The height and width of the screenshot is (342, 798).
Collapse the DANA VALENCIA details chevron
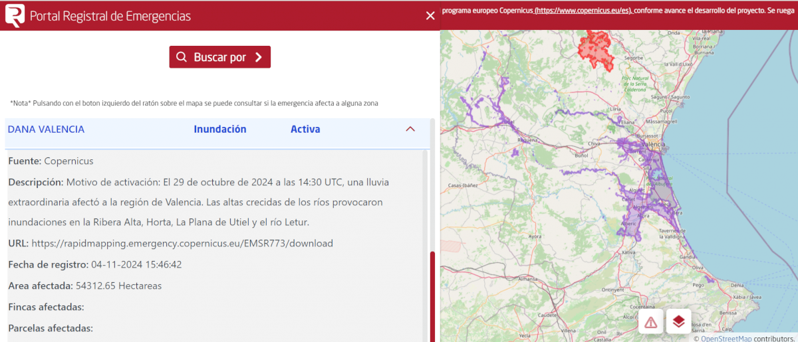pos(410,129)
